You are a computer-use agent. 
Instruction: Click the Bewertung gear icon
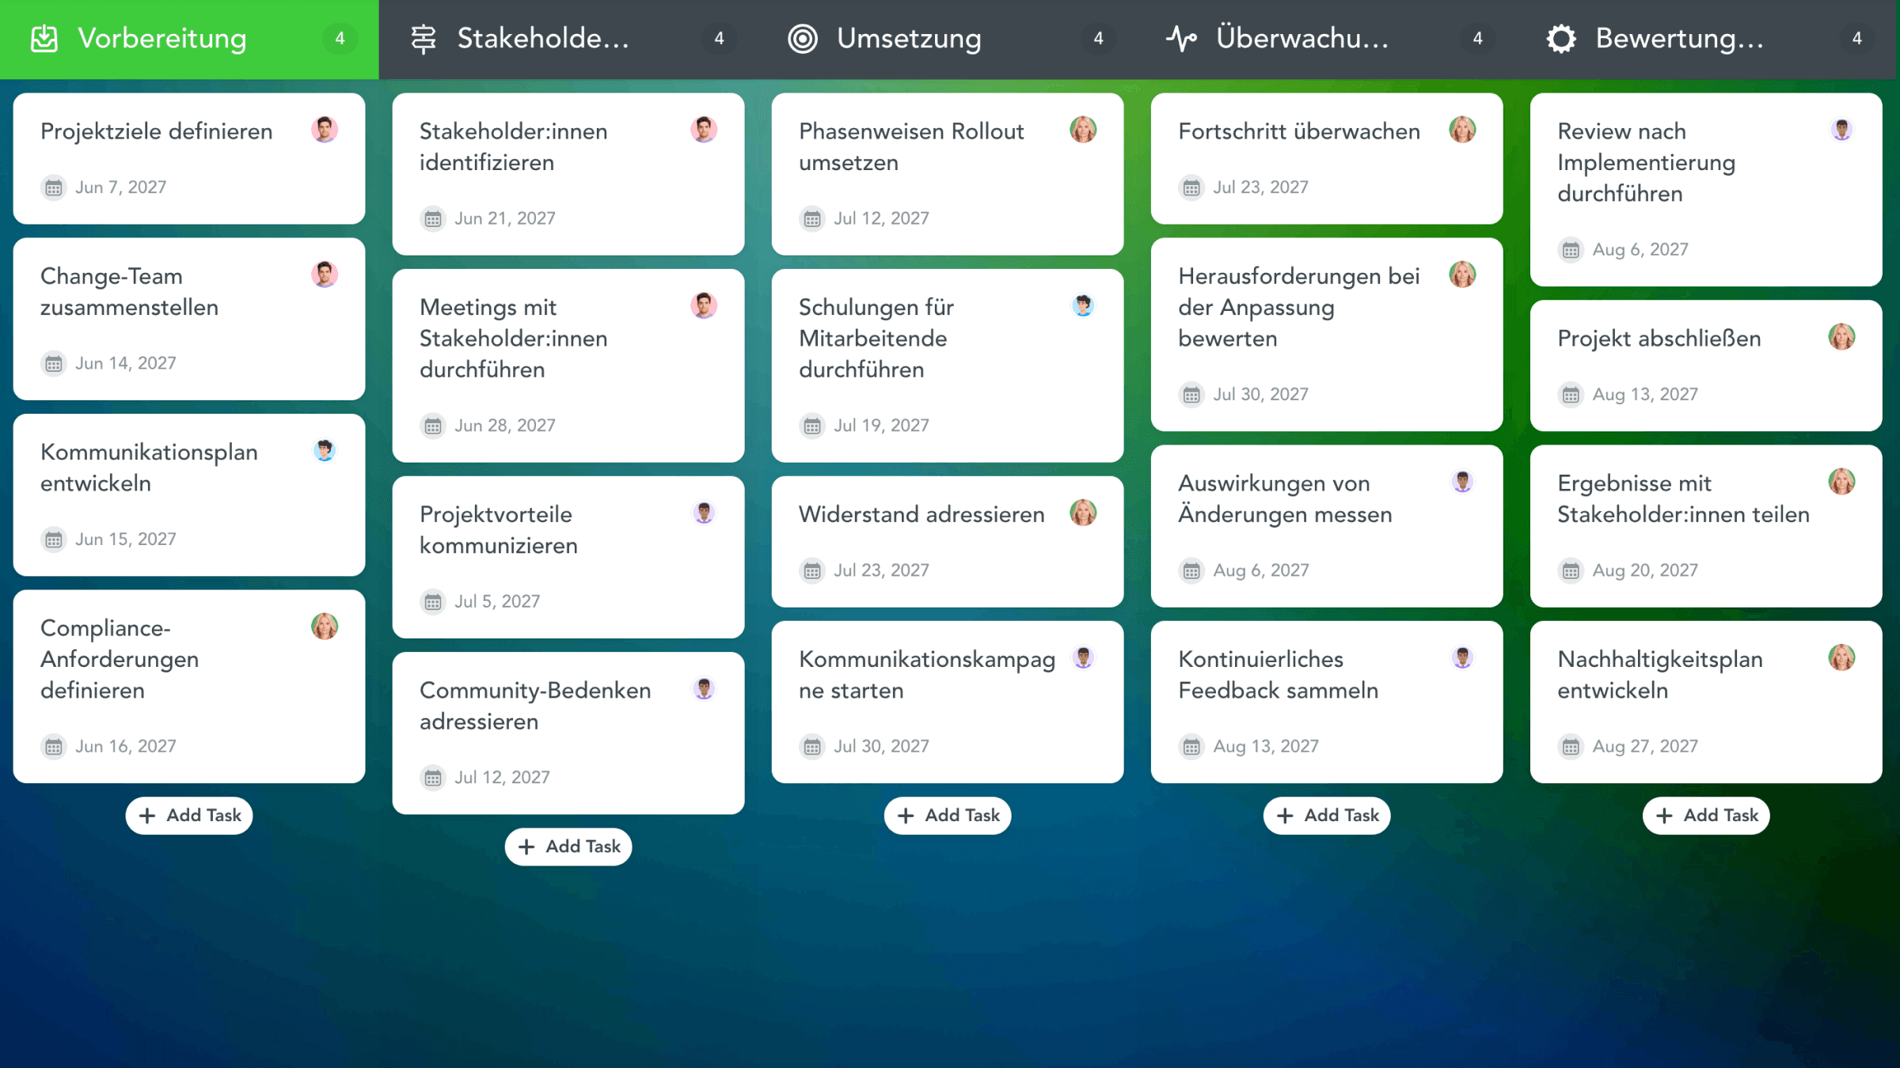pos(1560,38)
